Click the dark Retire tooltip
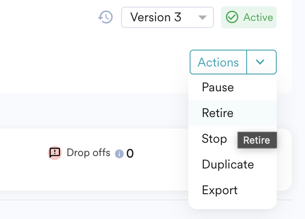The height and width of the screenshot is (219, 305). tap(257, 140)
